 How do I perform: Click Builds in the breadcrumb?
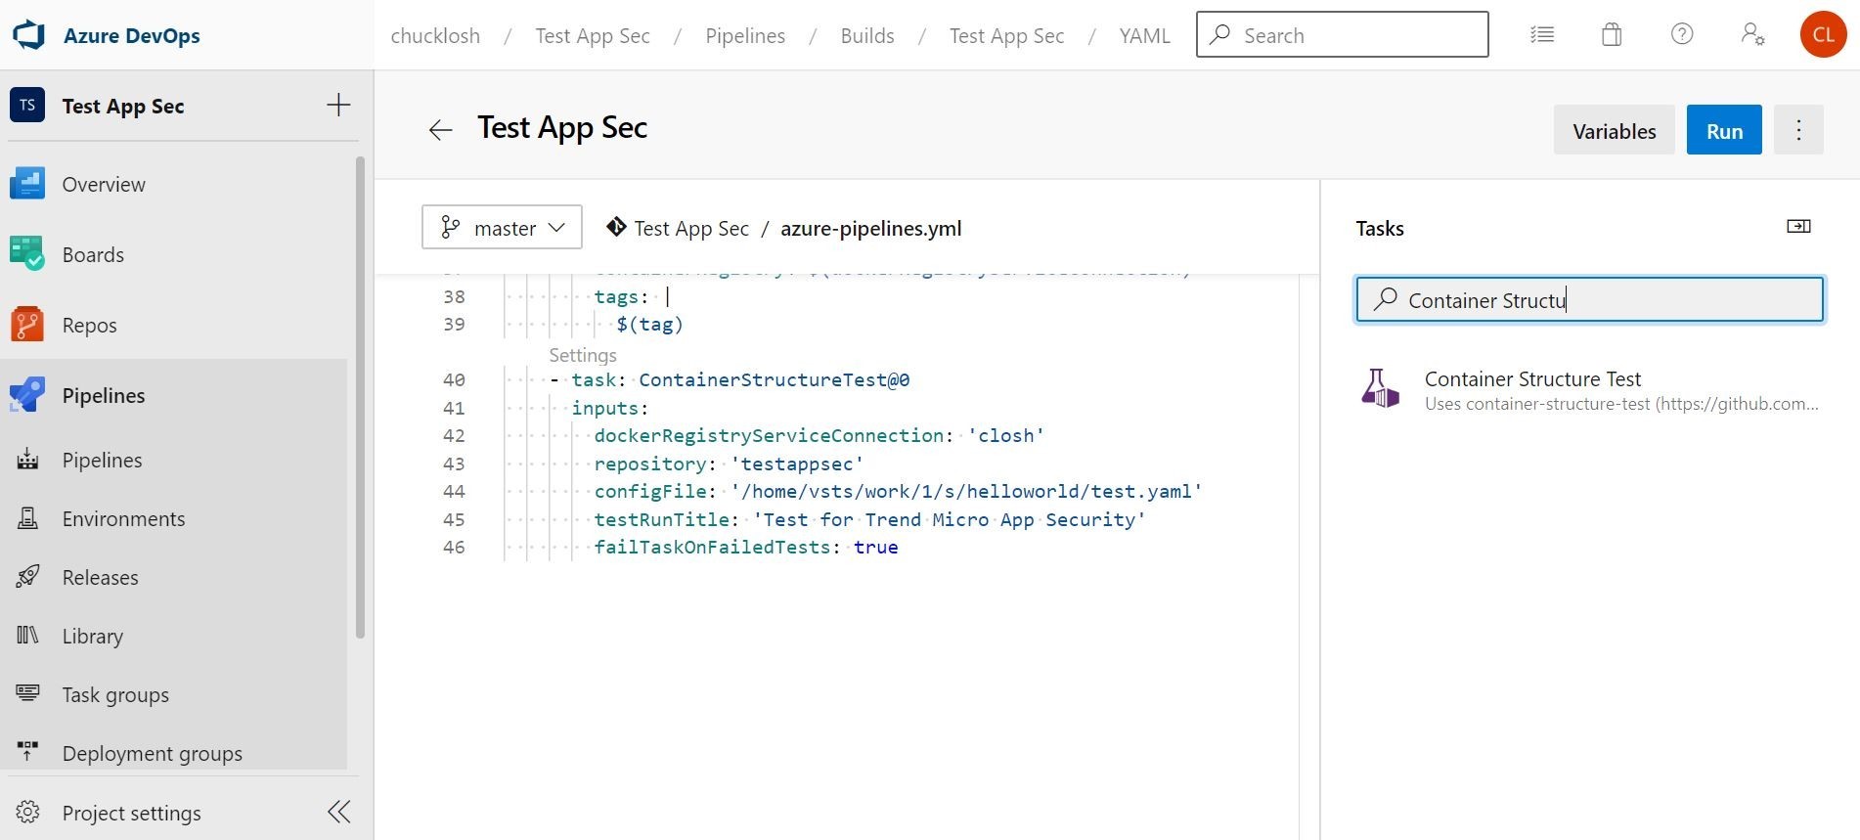(x=867, y=36)
